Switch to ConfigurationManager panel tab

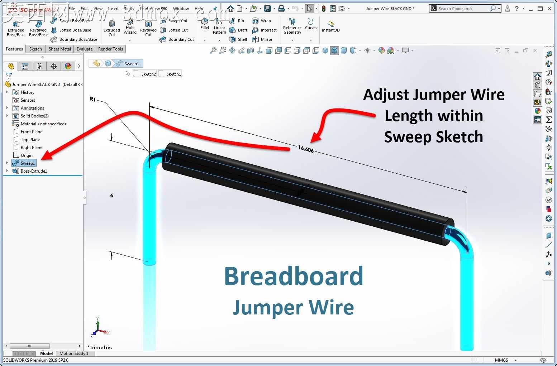coord(39,66)
